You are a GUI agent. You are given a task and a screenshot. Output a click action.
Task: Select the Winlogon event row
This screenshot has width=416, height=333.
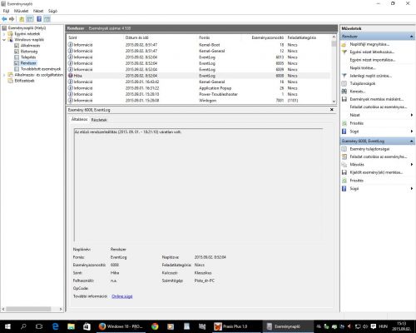point(199,100)
